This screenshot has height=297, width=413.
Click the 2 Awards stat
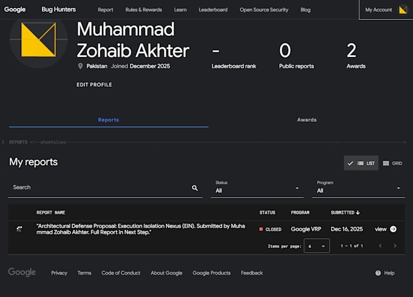pos(356,56)
